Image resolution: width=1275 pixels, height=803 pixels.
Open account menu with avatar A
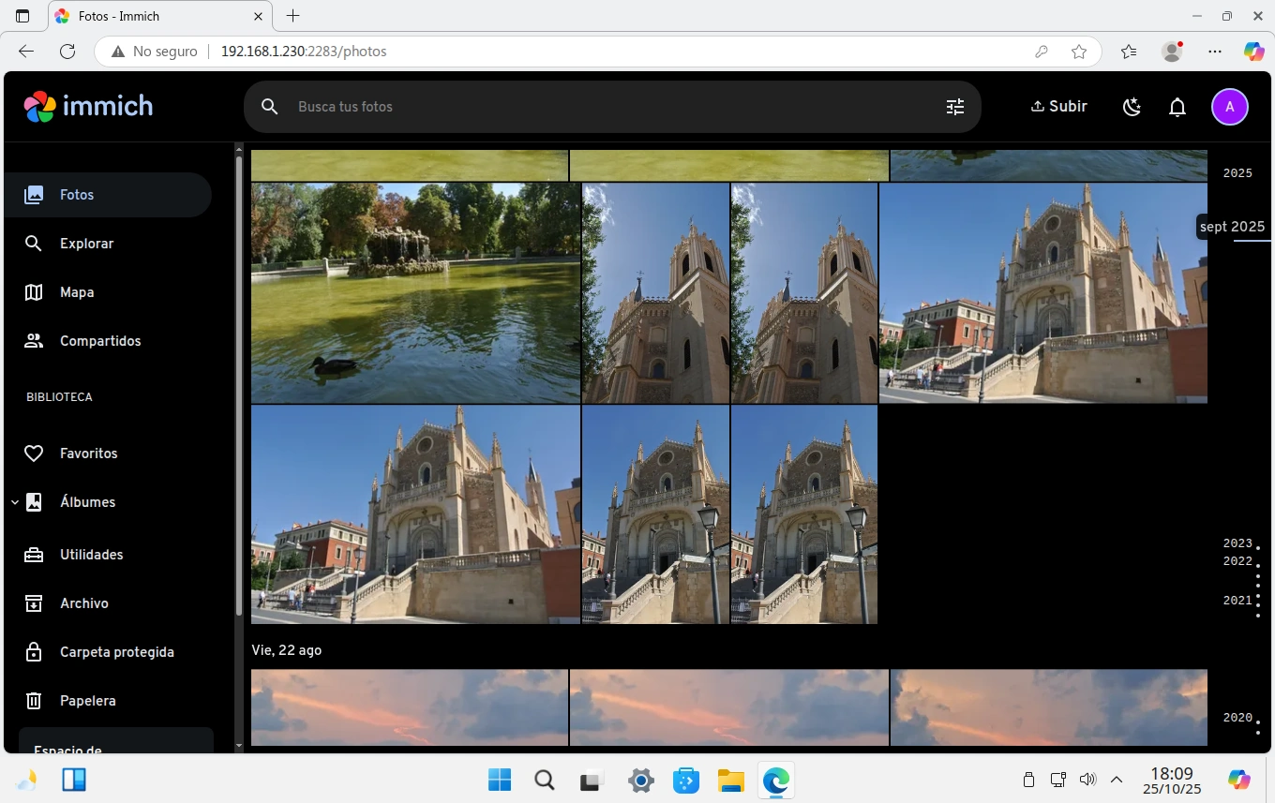pyautogui.click(x=1229, y=107)
